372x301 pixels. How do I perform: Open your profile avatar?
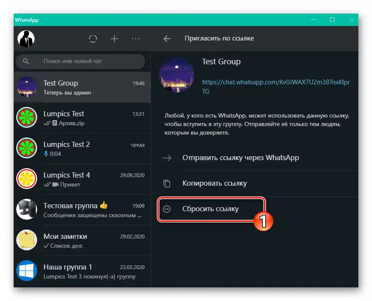click(26, 39)
